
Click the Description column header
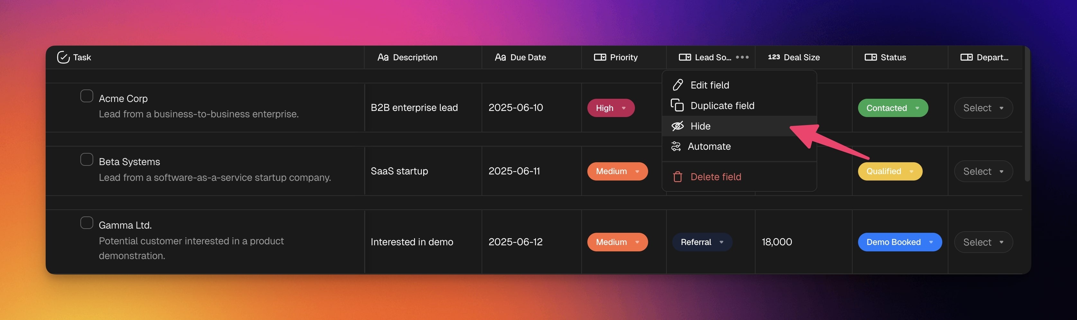coord(415,57)
